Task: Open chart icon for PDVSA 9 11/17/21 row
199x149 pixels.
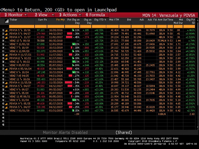Action: click(x=6, y=55)
